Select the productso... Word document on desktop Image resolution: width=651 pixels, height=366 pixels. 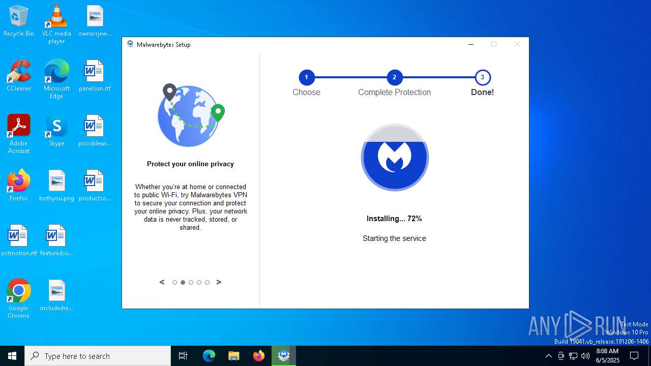[95, 186]
